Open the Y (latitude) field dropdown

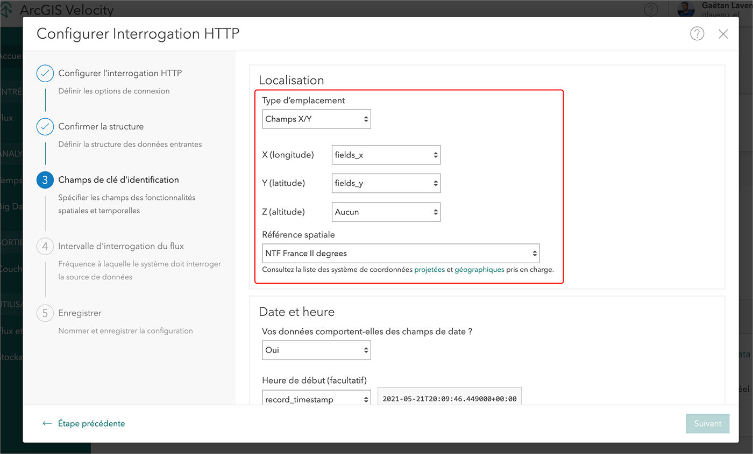click(x=386, y=184)
